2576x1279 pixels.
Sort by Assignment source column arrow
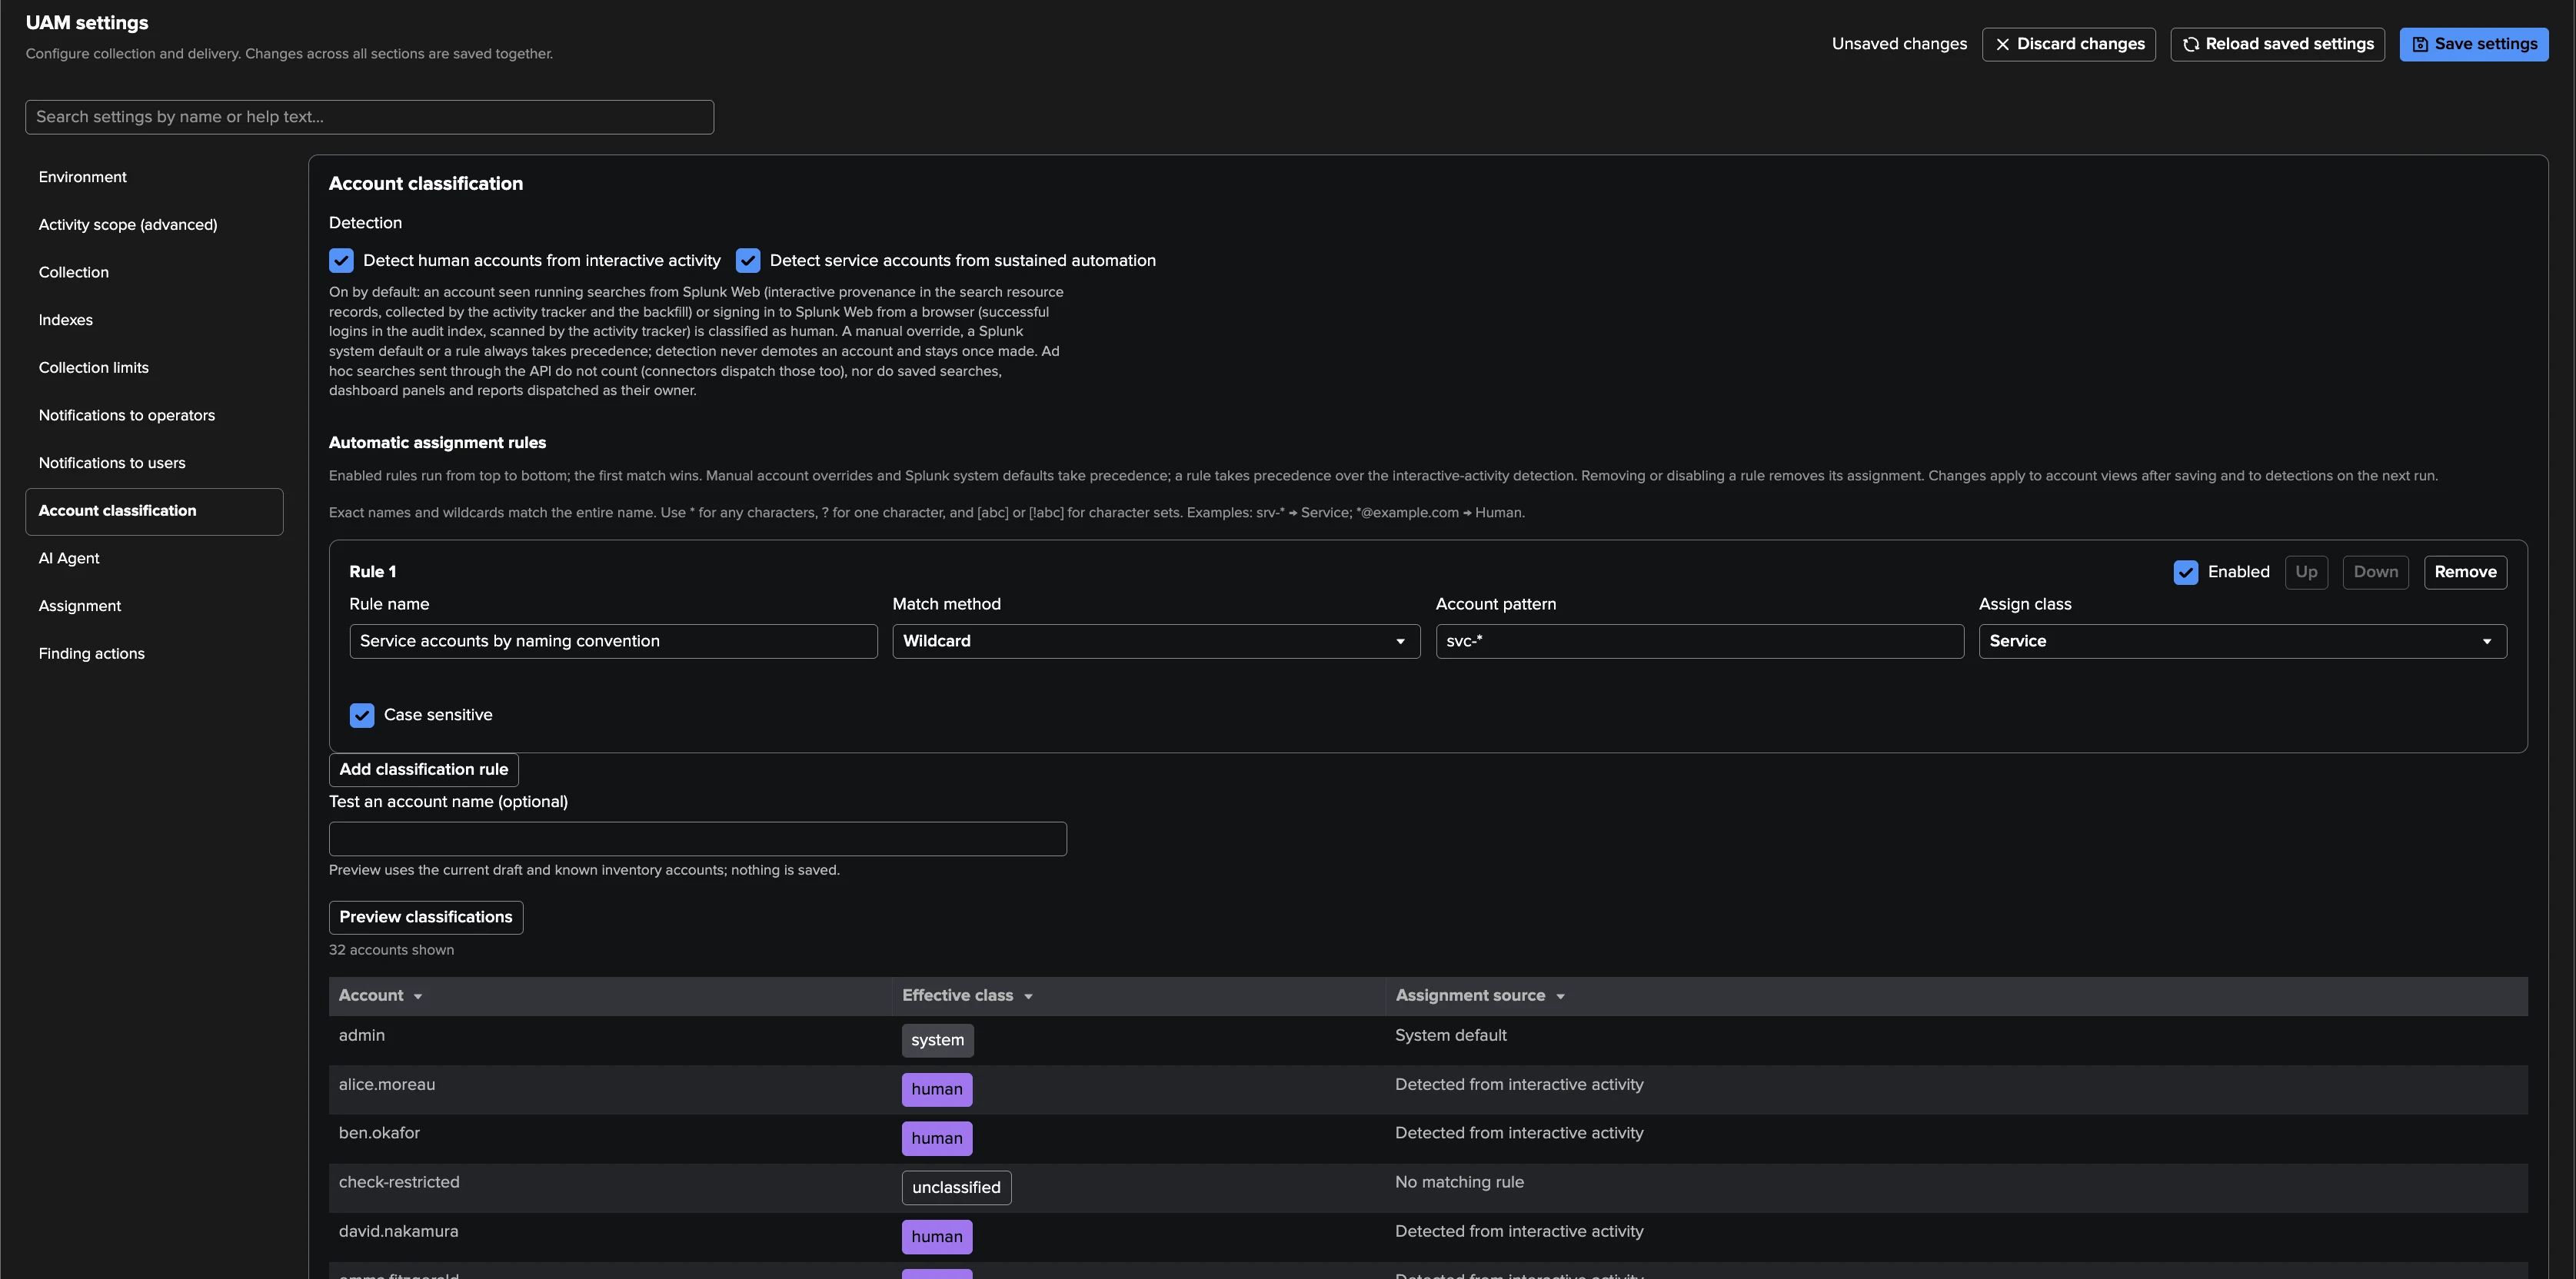(1560, 996)
